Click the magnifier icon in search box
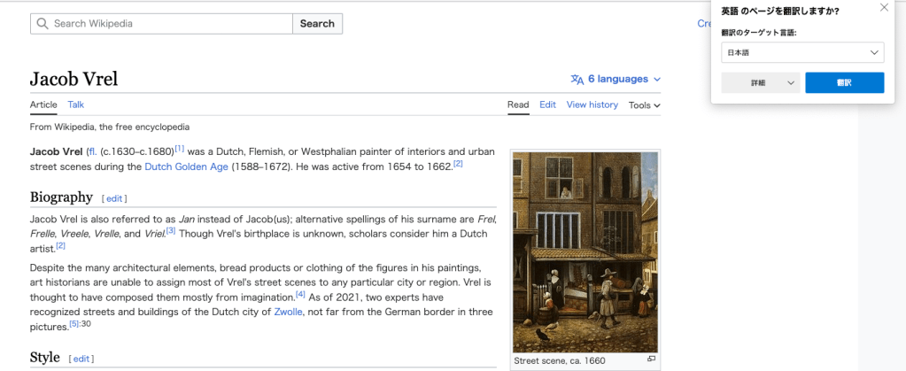Image resolution: width=906 pixels, height=371 pixels. (43, 24)
